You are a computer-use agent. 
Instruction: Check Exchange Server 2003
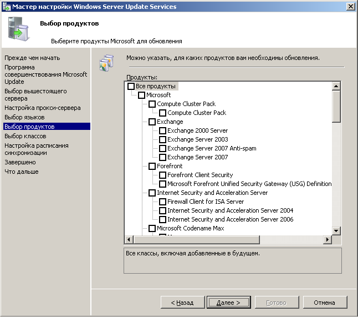[162, 139]
